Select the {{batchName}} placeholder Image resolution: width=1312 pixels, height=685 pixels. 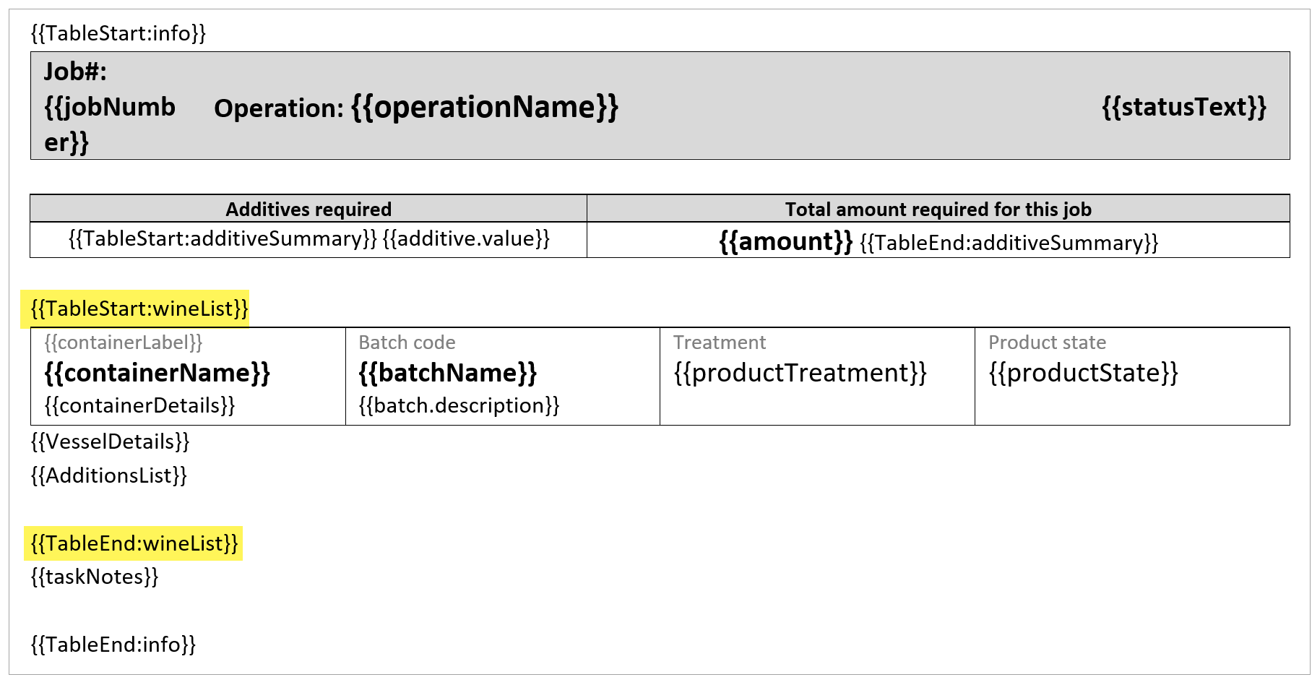click(448, 374)
